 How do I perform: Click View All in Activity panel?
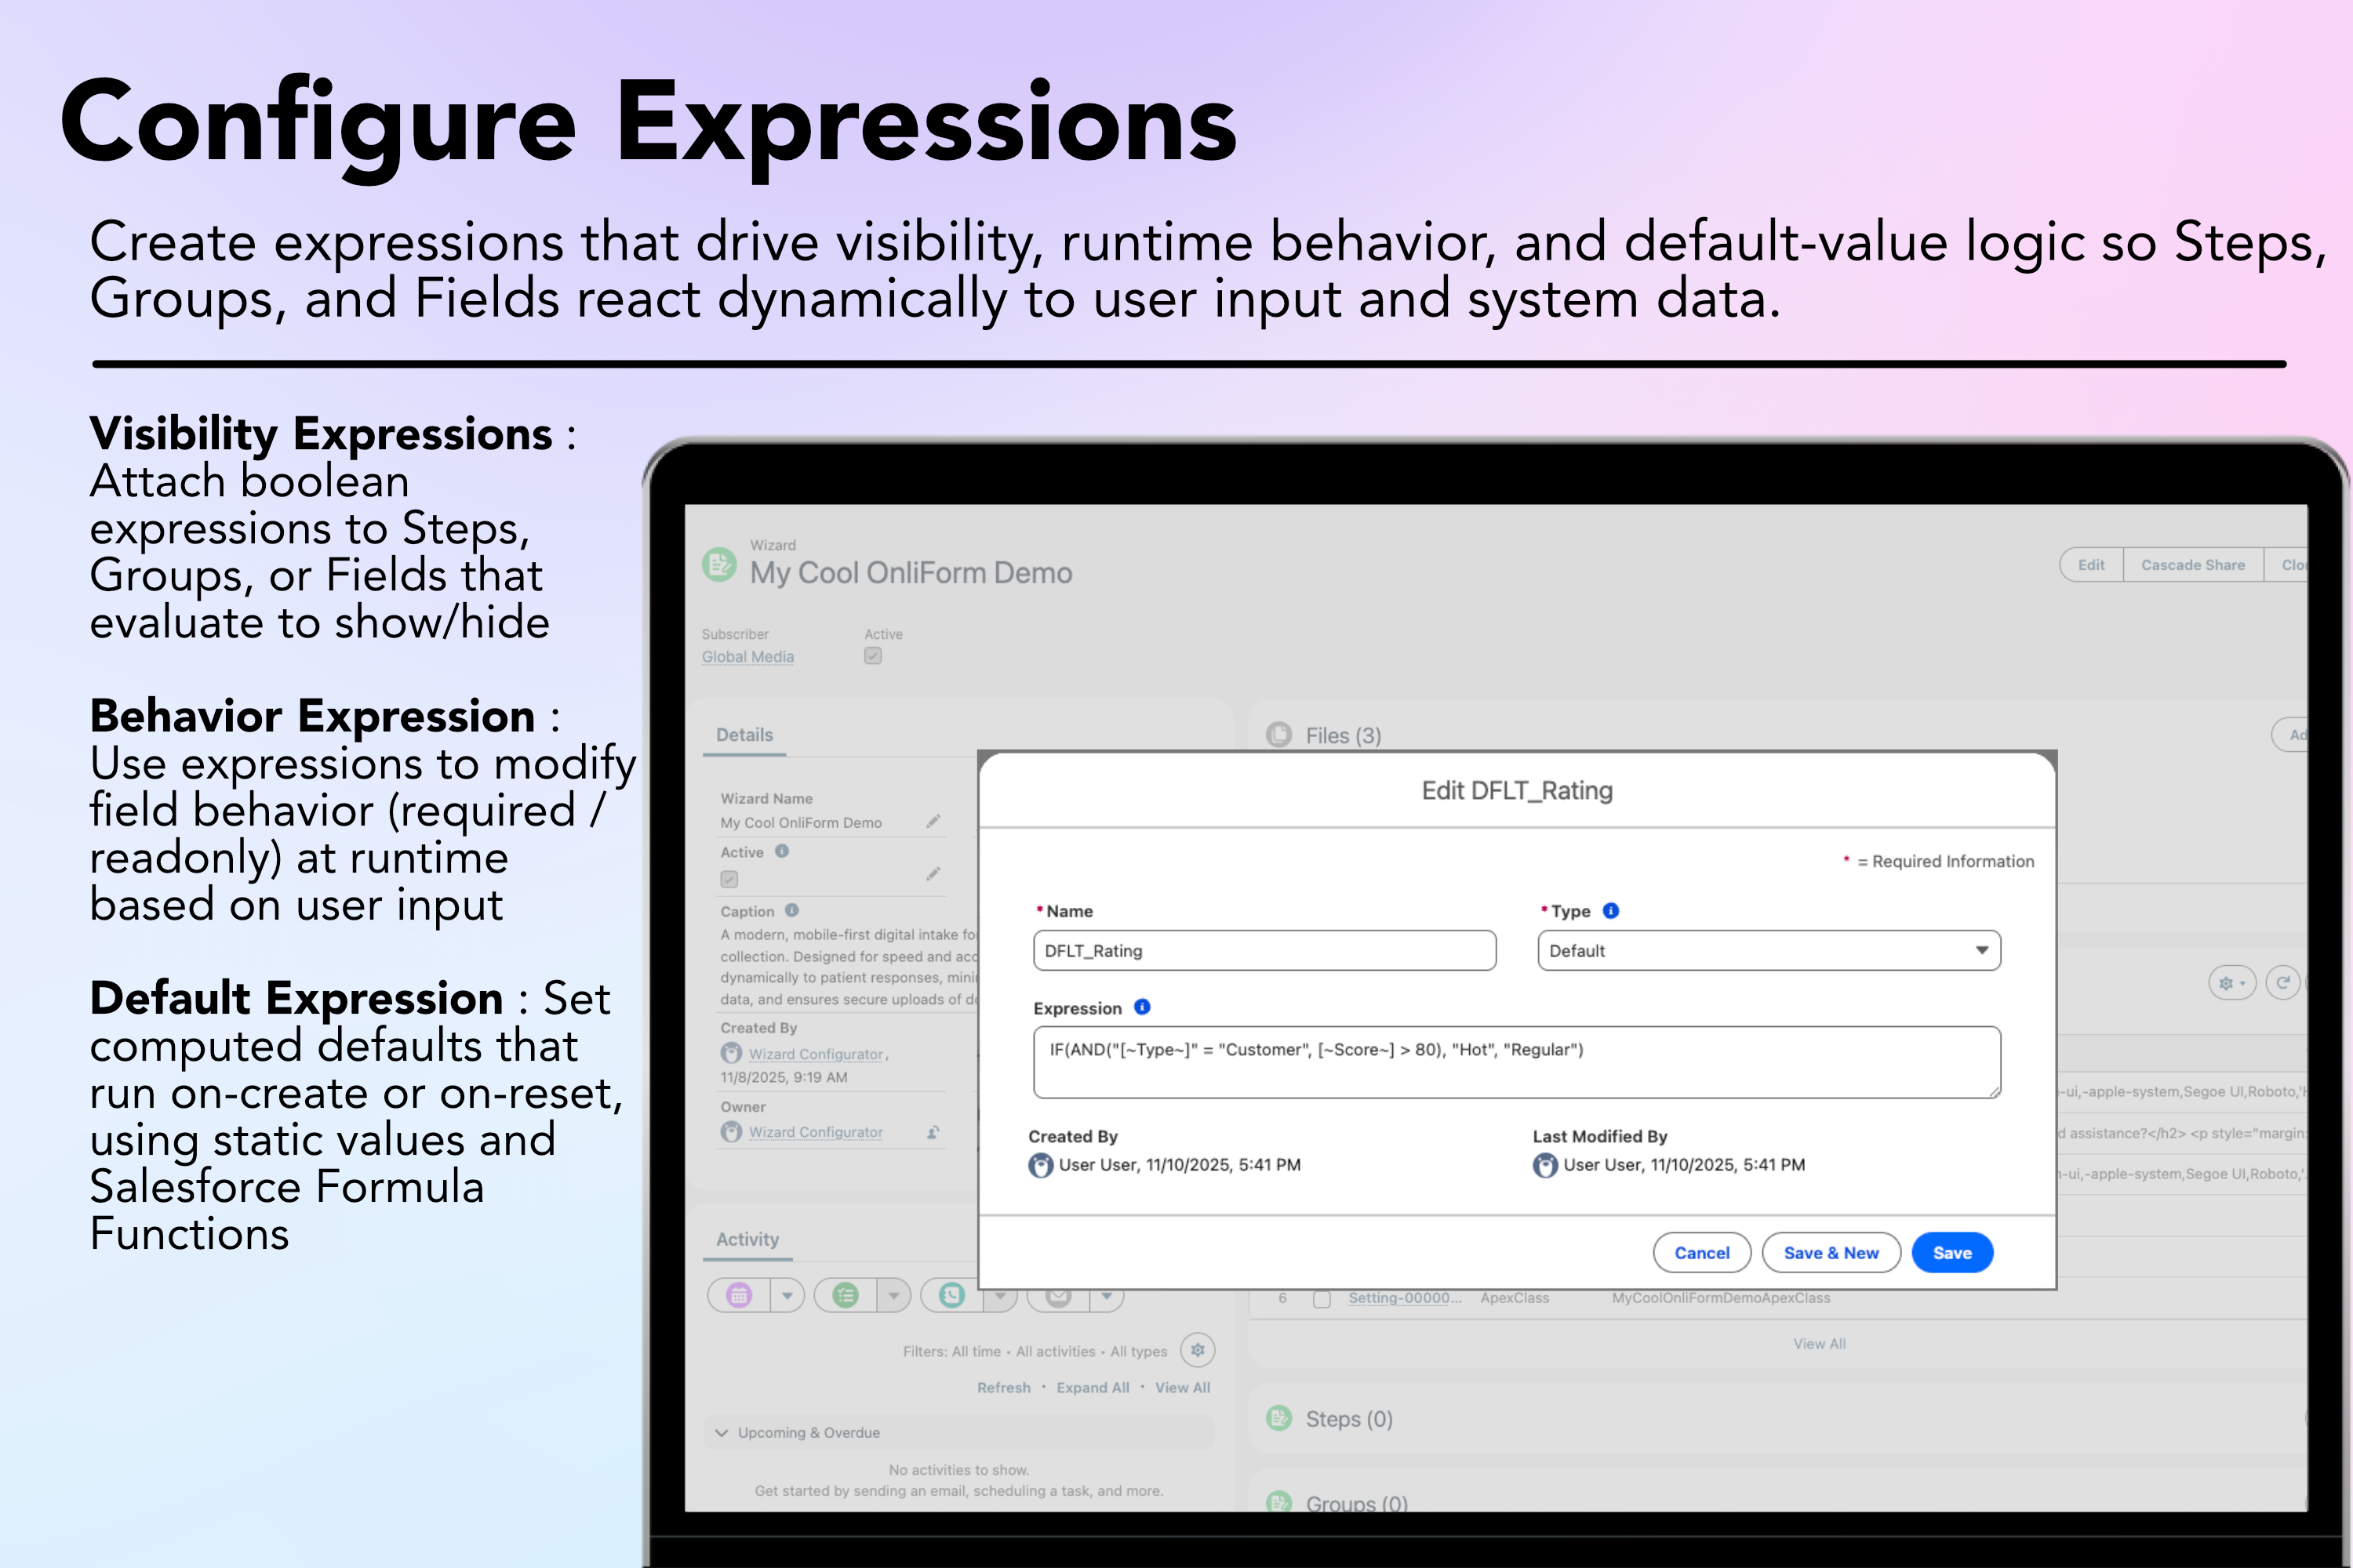pos(1183,1387)
